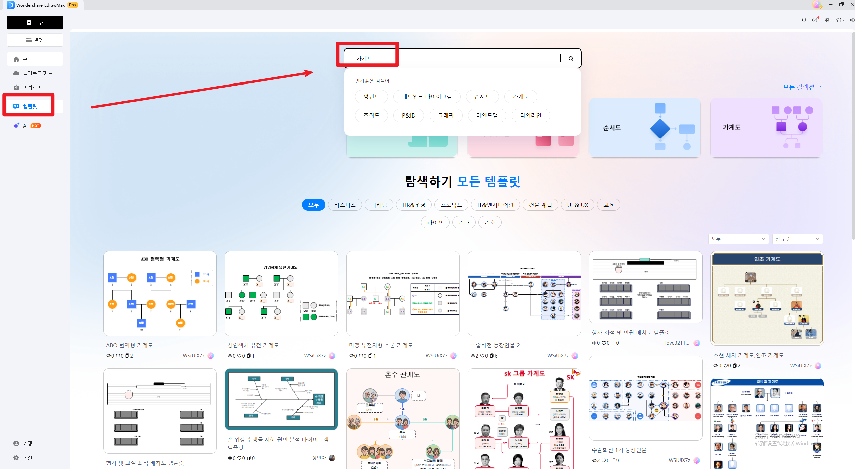Click the notification bell icon
855x469 pixels.
[x=804, y=20]
